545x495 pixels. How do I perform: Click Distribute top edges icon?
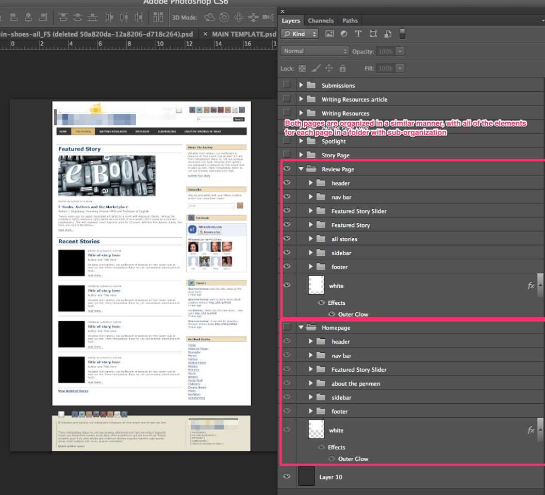coord(63,17)
